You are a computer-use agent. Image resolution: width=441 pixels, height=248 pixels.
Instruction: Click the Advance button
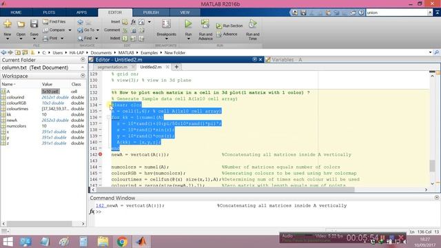(x=227, y=34)
